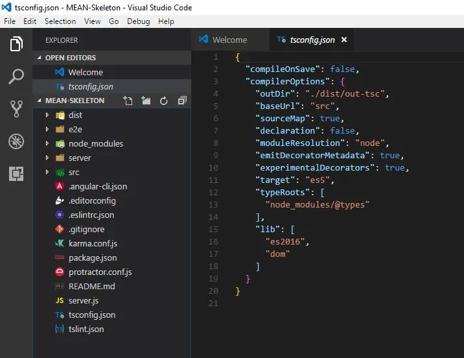Click the dist folder icon
Viewport: 464px width, 358px height.
coord(60,115)
